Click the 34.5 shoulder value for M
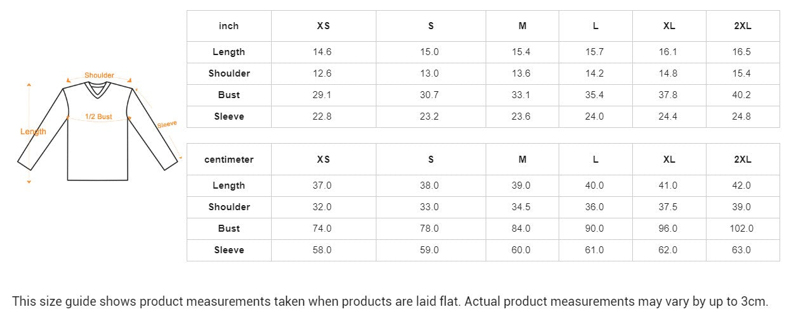 (521, 207)
